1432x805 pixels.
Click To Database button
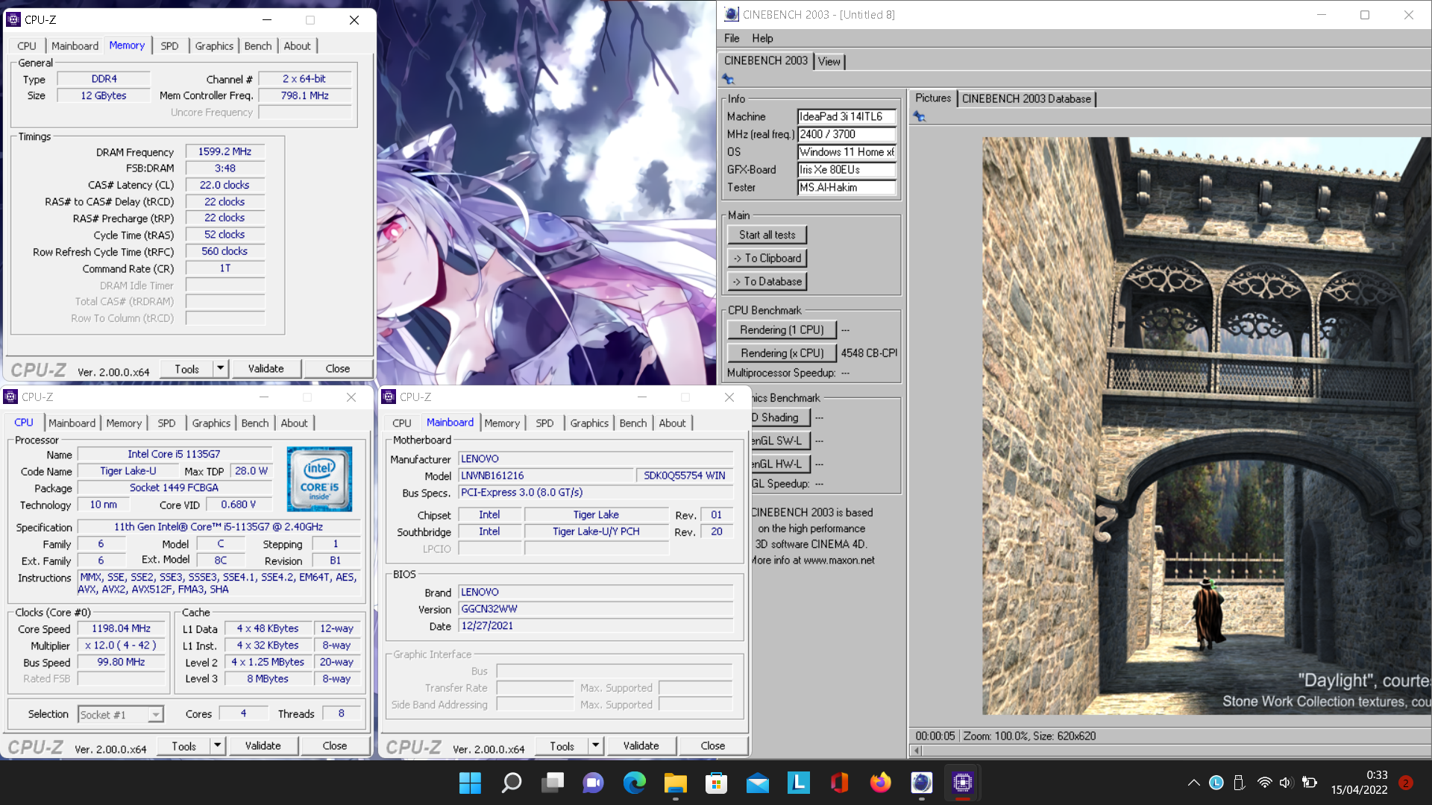(x=767, y=282)
